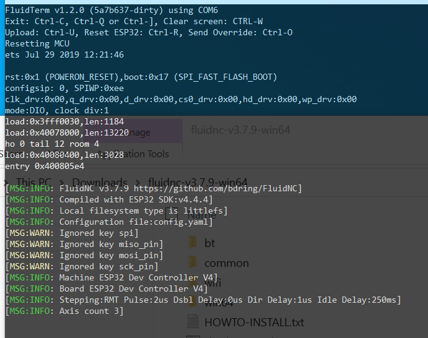Click the 'Ignored key spi' warning
The image size is (428, 338).
coord(72,233)
